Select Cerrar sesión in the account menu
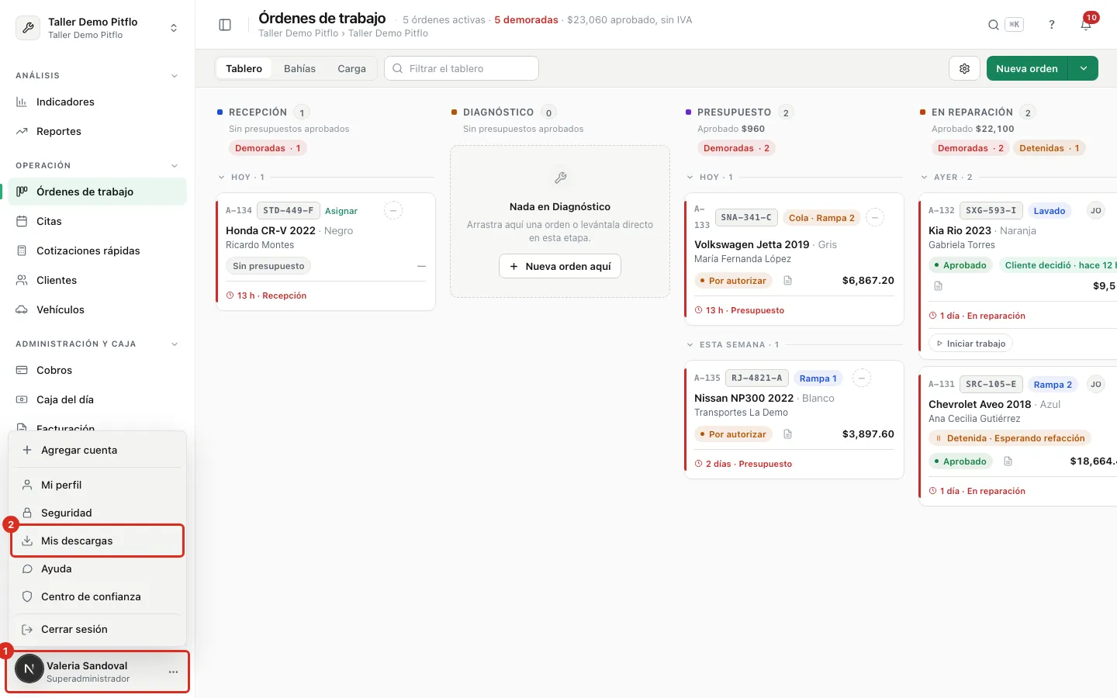1117x698 pixels. click(x=97, y=629)
